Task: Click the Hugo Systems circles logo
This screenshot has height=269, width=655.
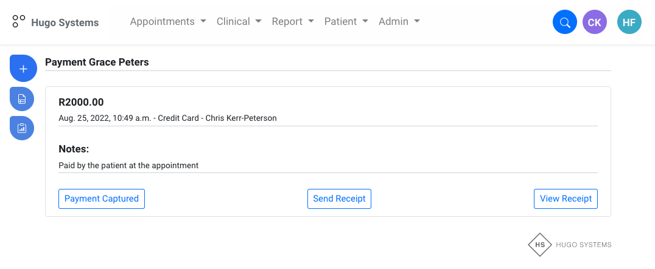Action: coord(19,22)
